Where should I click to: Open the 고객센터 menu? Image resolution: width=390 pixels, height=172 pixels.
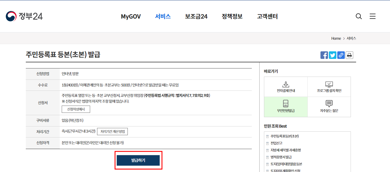click(x=267, y=17)
